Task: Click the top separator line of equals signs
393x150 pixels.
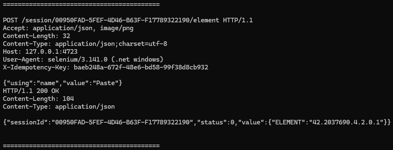Action: [81, 4]
